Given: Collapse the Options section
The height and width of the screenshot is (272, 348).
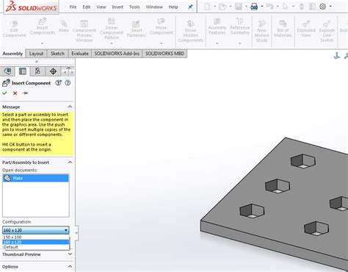Looking at the screenshot, I should point(70,266).
